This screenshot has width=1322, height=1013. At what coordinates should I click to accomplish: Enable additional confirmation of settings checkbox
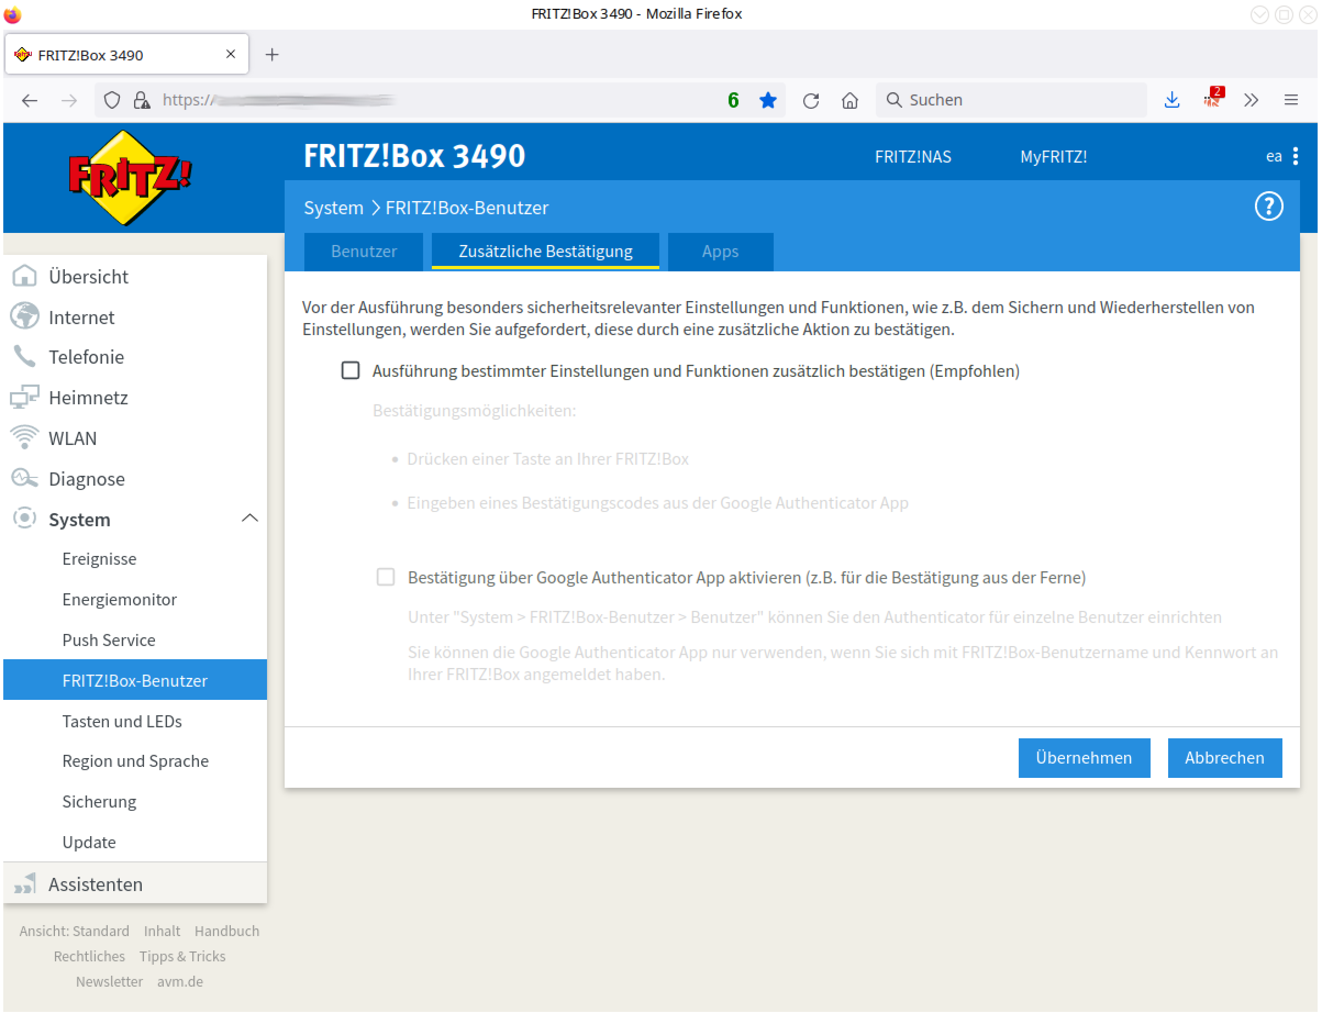[351, 370]
